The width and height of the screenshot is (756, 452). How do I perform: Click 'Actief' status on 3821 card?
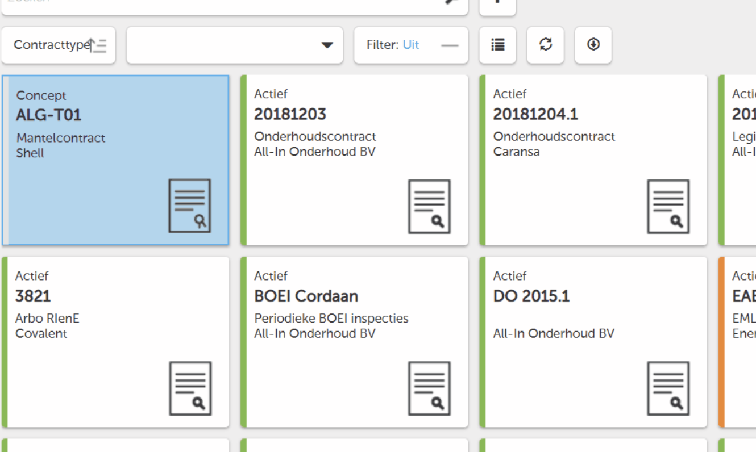click(32, 275)
